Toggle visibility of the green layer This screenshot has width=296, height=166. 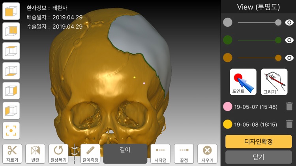pos(289,40)
